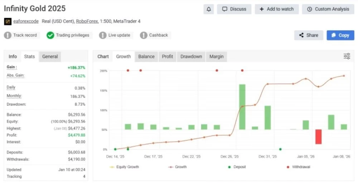The width and height of the screenshot is (358, 183).
Task: Click the eaforexcode avatar icon
Action: (x=8, y=22)
